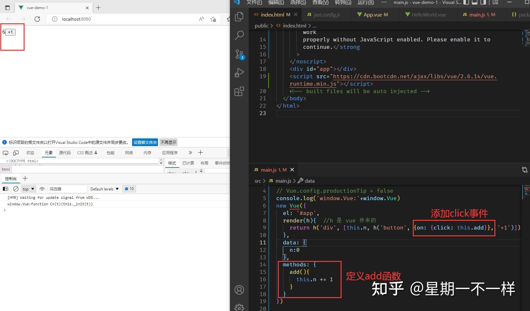The width and height of the screenshot is (530, 311).
Task: Toggle the VS Code primary sidebar layout
Action: (466, 2)
